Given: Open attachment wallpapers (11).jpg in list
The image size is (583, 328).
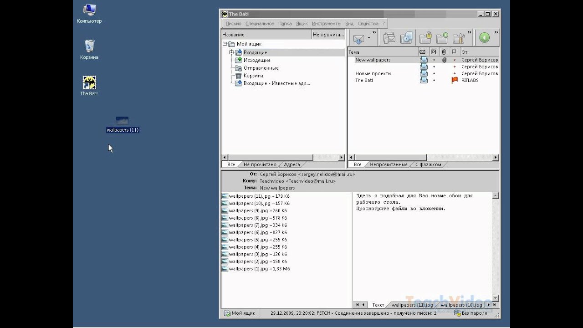Looking at the screenshot, I should pos(256,196).
